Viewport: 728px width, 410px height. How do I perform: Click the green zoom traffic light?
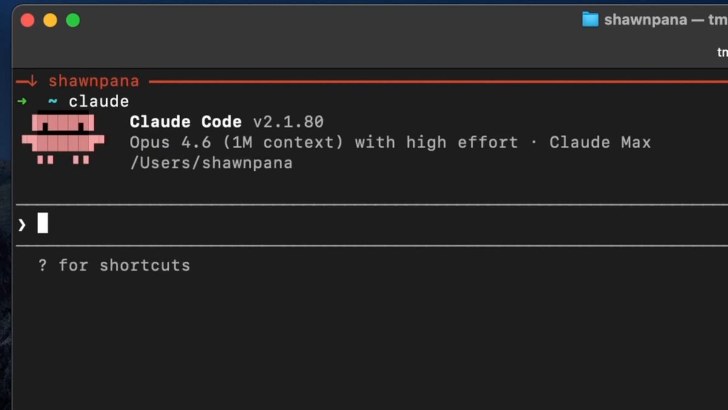tap(73, 19)
